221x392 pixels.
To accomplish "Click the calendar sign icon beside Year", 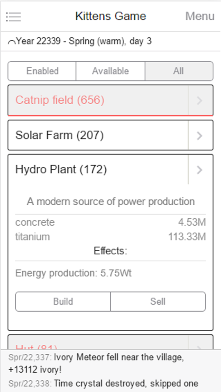I will pyautogui.click(x=11, y=42).
